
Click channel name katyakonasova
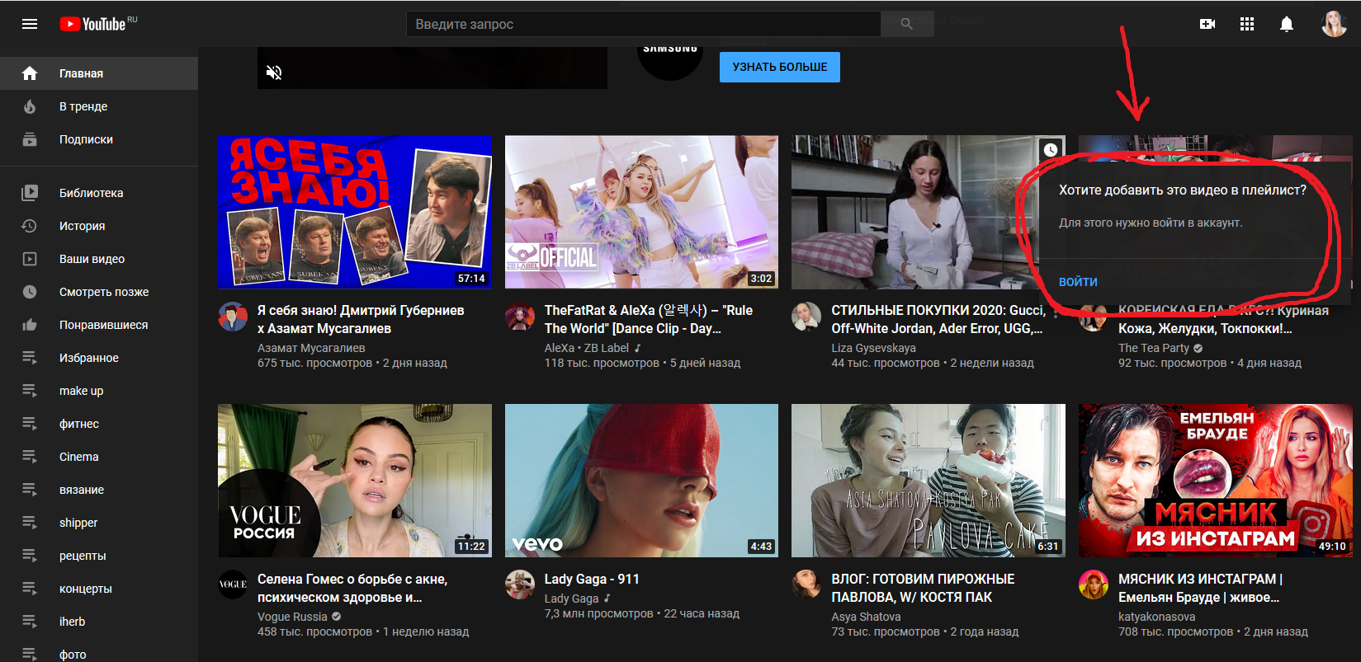(x=1156, y=617)
